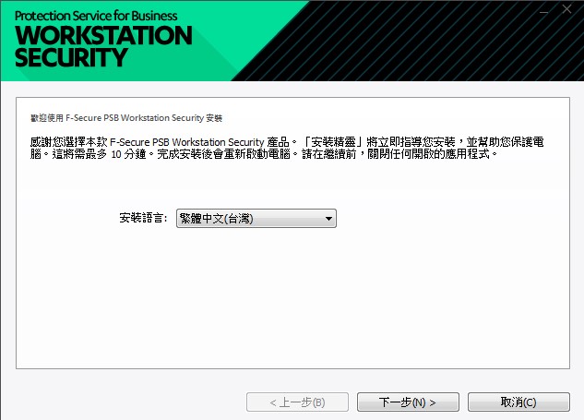Image resolution: width=584 pixels, height=420 pixels.
Task: Minimize the installer window
Action: click(544, 10)
